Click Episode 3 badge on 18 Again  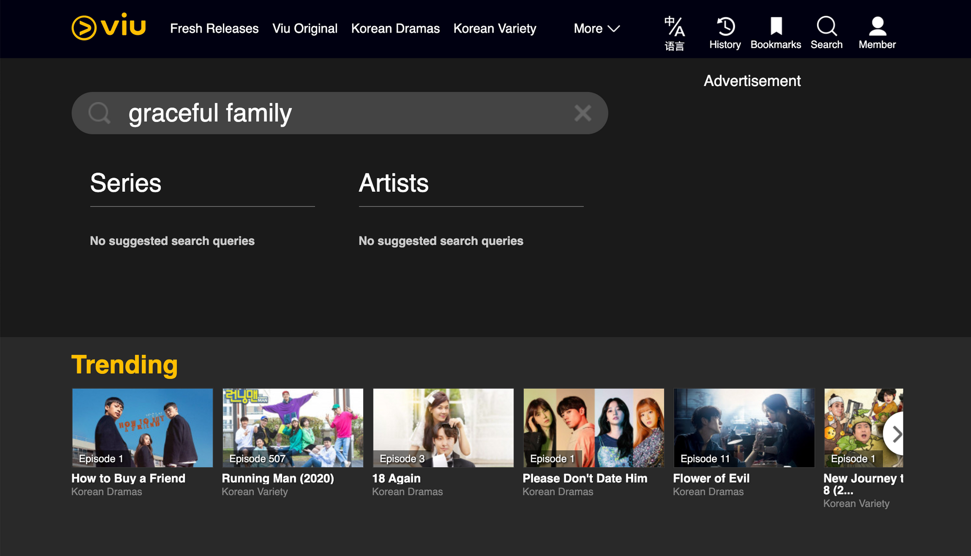click(402, 459)
